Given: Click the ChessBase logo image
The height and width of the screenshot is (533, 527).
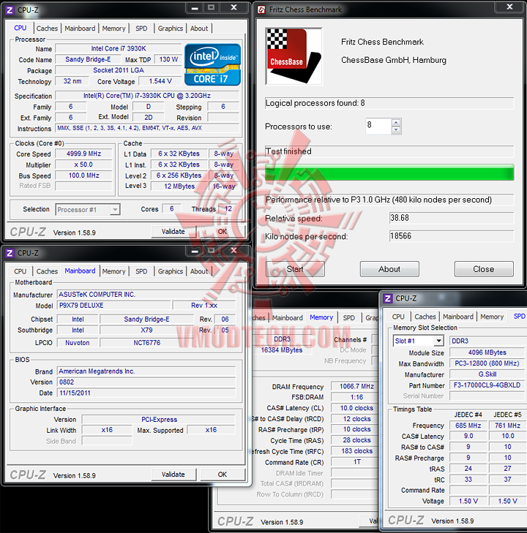Looking at the screenshot, I should [x=294, y=56].
